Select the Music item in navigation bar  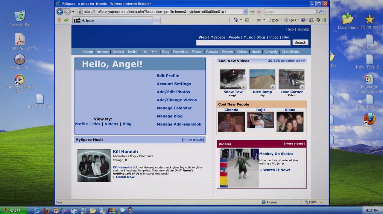point(256,52)
